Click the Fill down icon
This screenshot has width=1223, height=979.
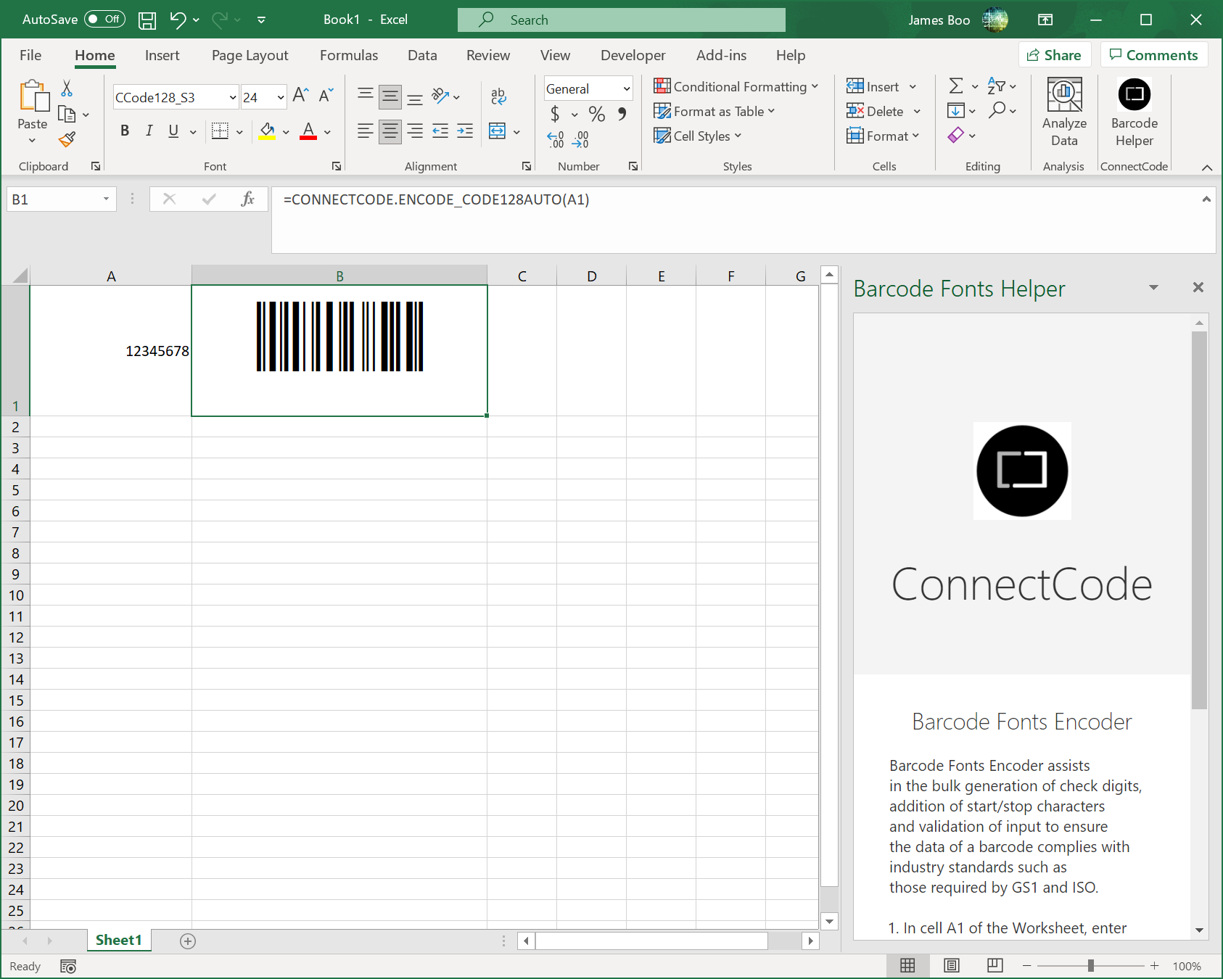tap(956, 110)
